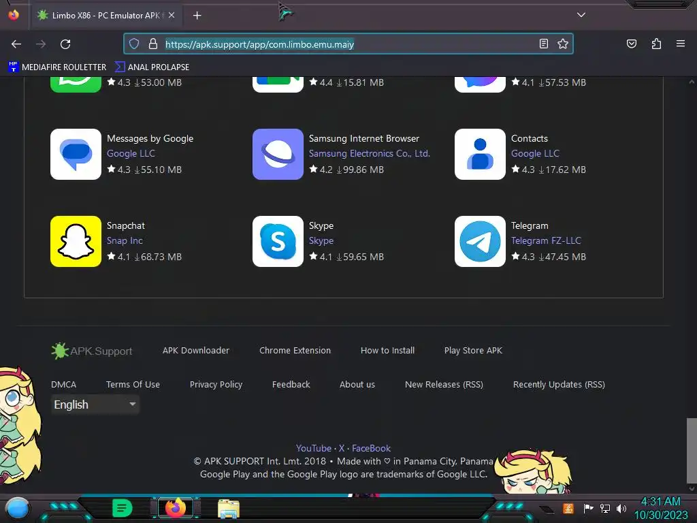Go back with the browser back arrow
Viewport: 697px width, 523px height.
pyautogui.click(x=16, y=44)
